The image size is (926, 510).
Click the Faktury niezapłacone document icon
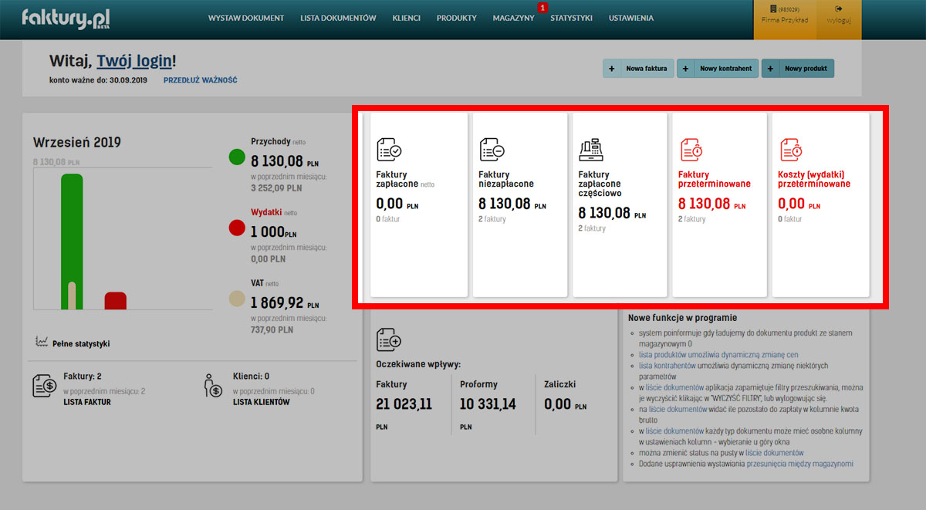[x=492, y=149]
